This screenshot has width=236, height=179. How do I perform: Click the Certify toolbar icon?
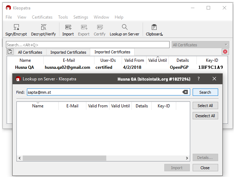coord(100,30)
